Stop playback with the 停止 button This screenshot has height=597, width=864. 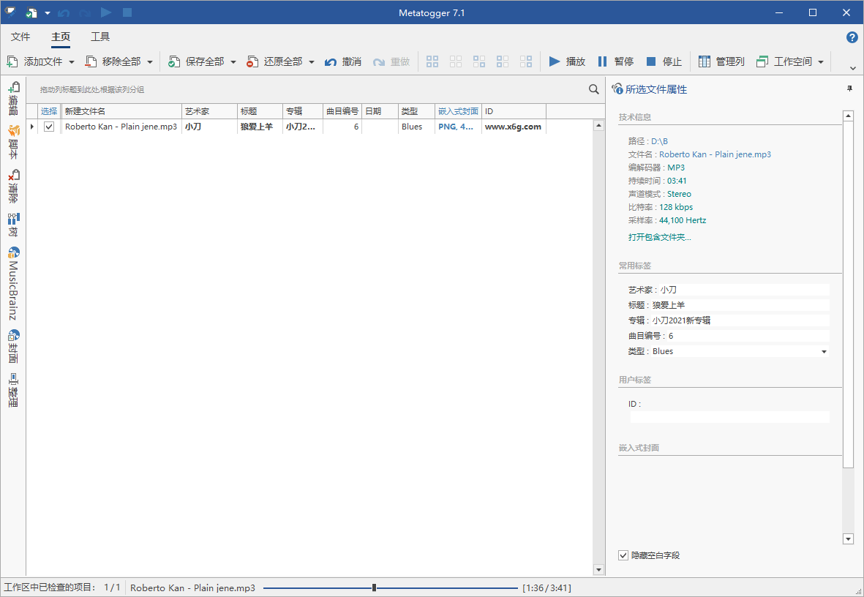point(664,61)
